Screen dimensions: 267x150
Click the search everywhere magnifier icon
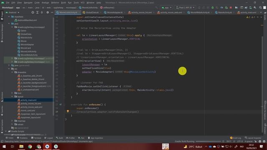[260, 7]
